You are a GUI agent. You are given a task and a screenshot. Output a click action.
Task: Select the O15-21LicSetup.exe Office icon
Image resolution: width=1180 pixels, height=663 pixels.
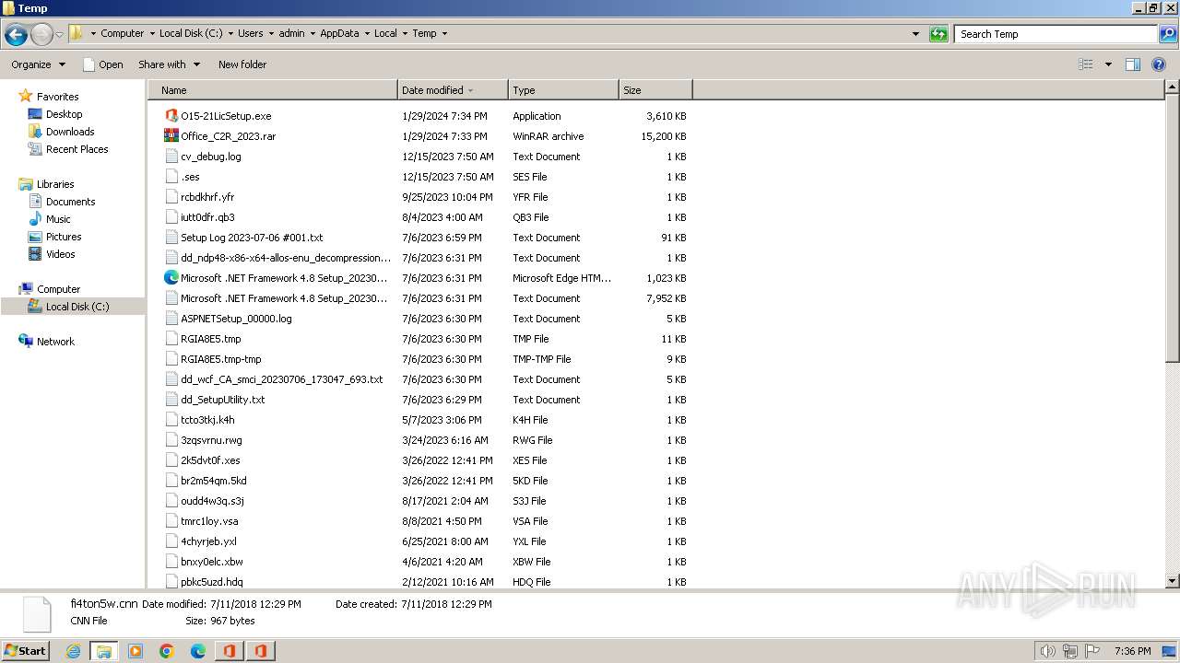click(171, 116)
